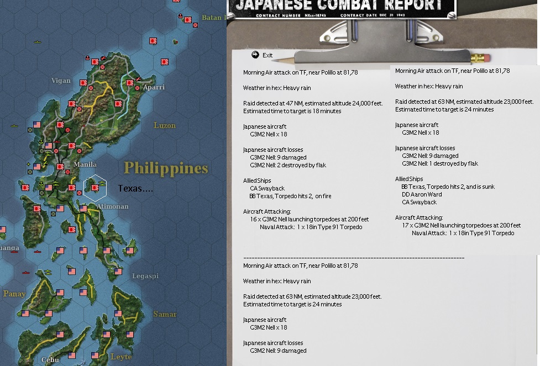Click the Samar island label
The height and width of the screenshot is (366, 540).
(165, 314)
